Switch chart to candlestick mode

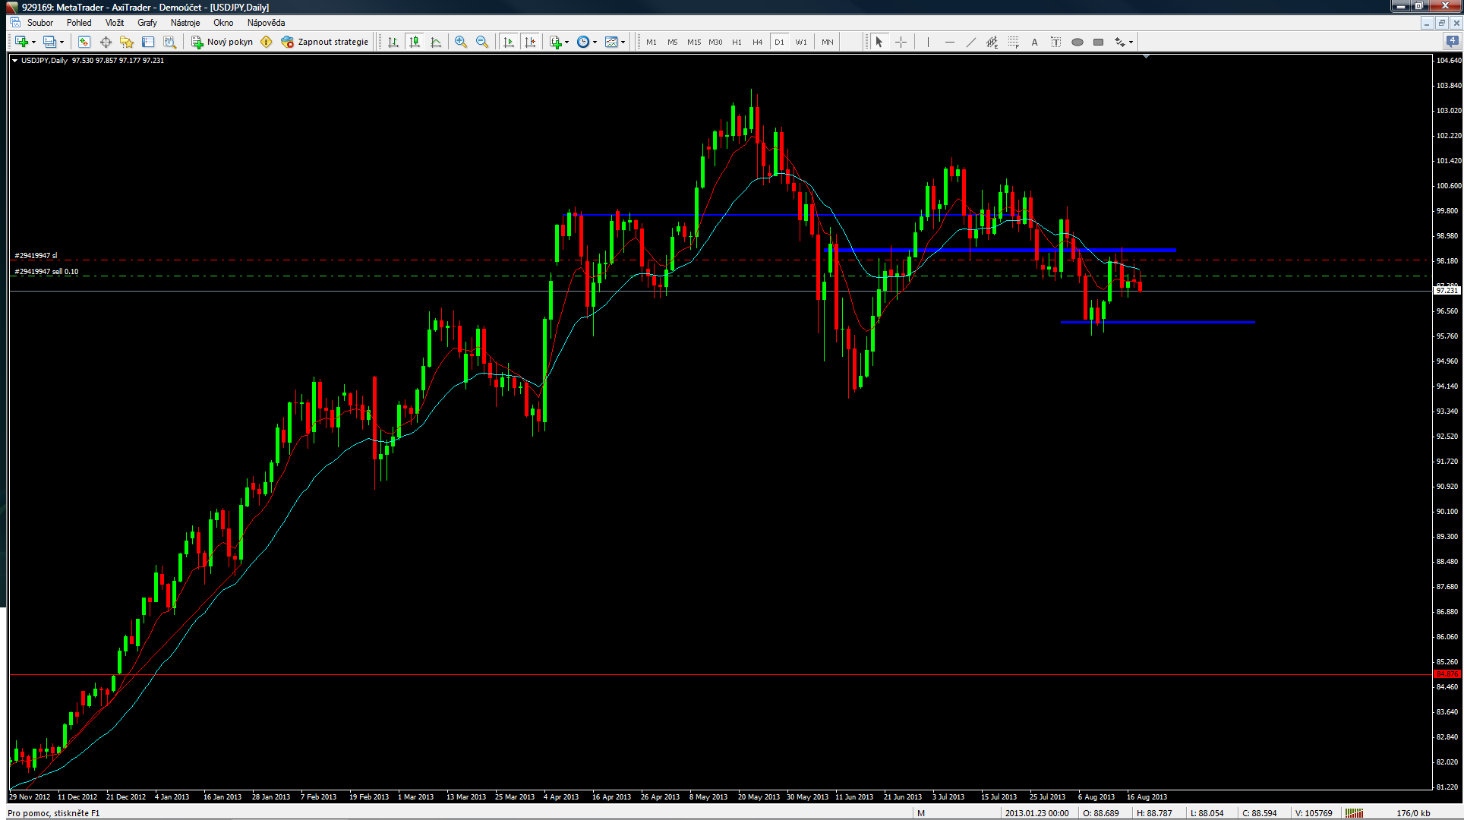pos(415,42)
